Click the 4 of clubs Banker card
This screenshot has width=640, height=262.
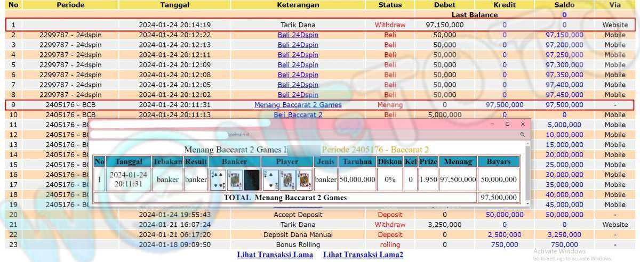click(x=218, y=179)
